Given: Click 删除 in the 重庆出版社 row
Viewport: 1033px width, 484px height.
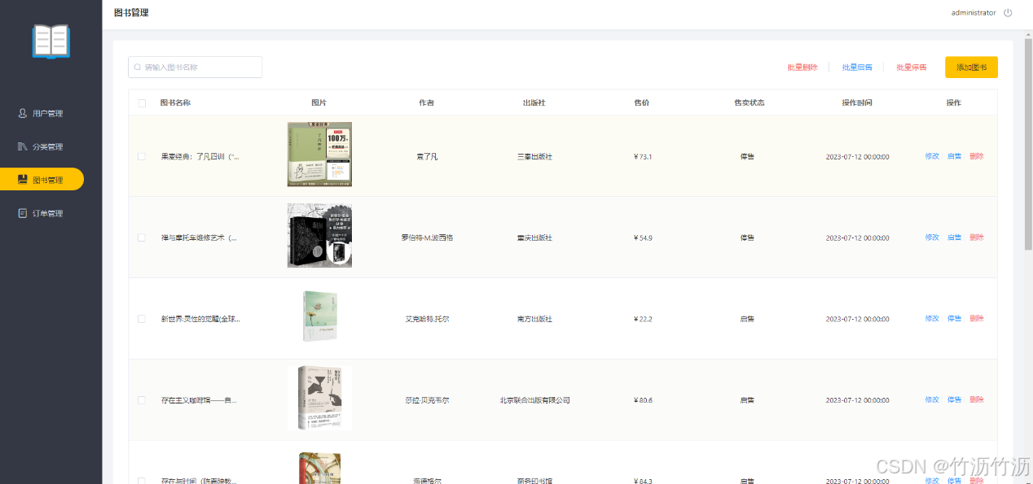Looking at the screenshot, I should pyautogui.click(x=976, y=238).
